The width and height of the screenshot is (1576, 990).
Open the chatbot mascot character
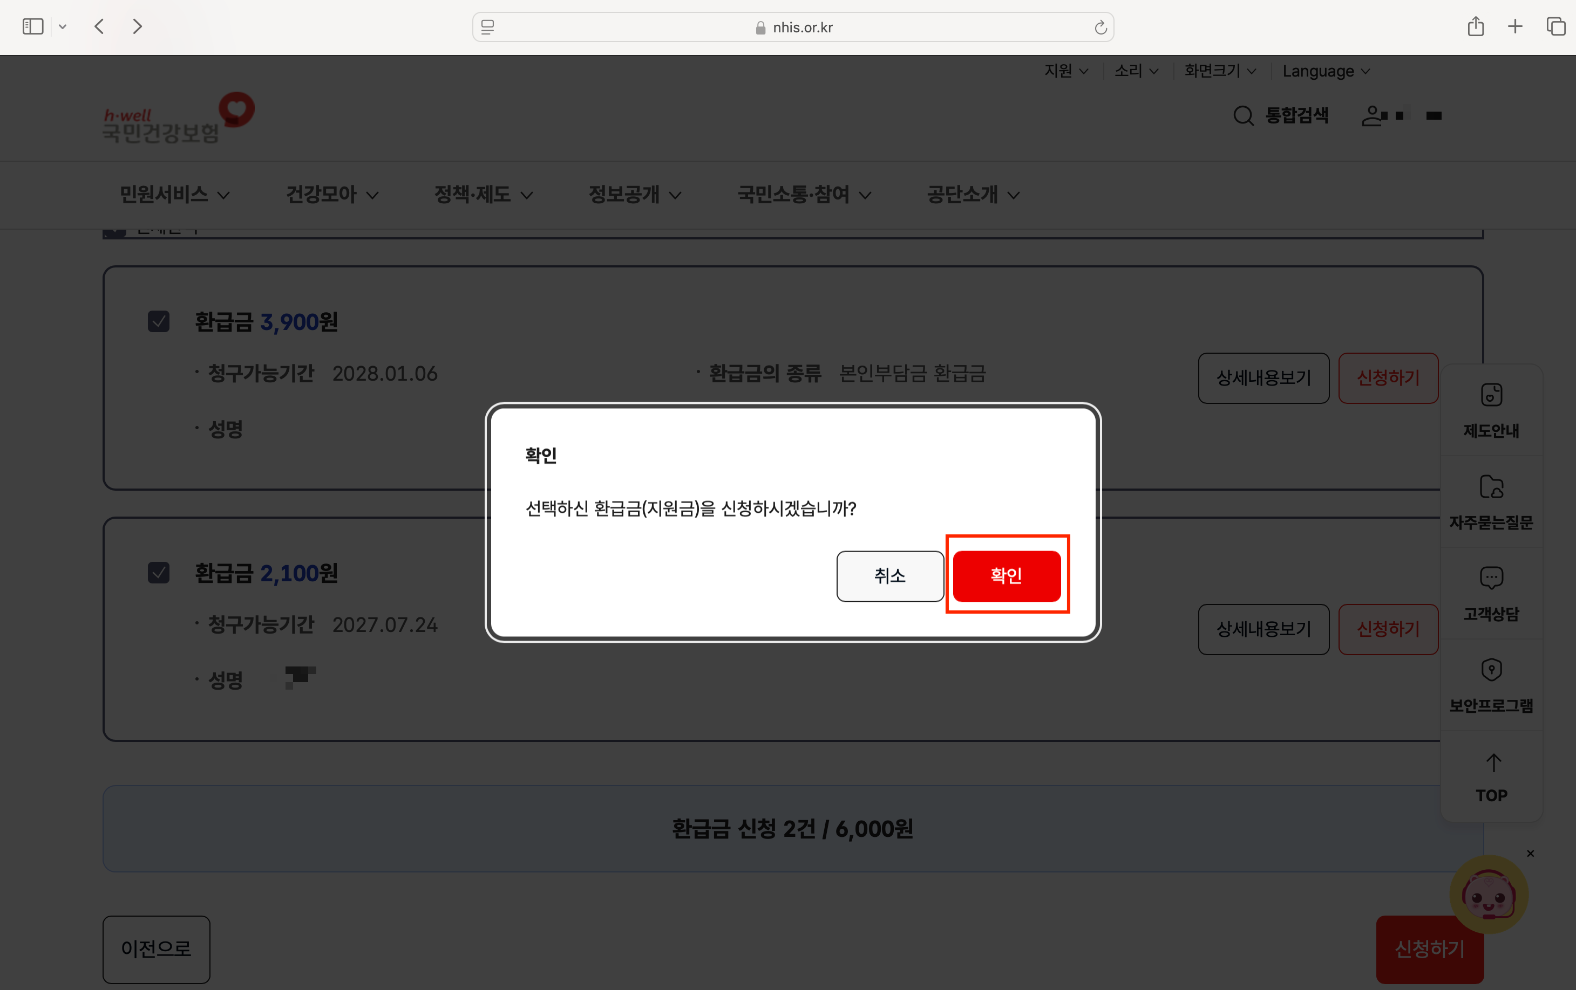coord(1489,895)
